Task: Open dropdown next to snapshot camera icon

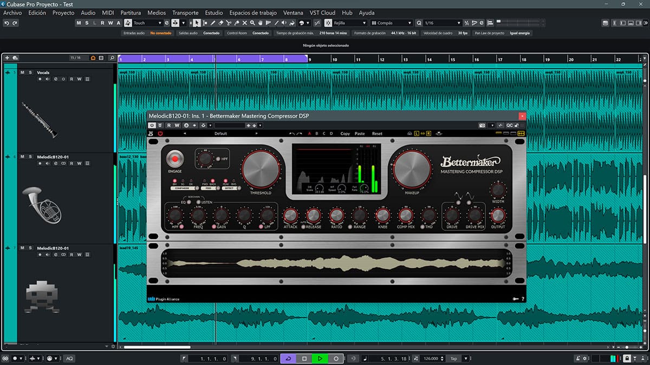Action: (491, 125)
